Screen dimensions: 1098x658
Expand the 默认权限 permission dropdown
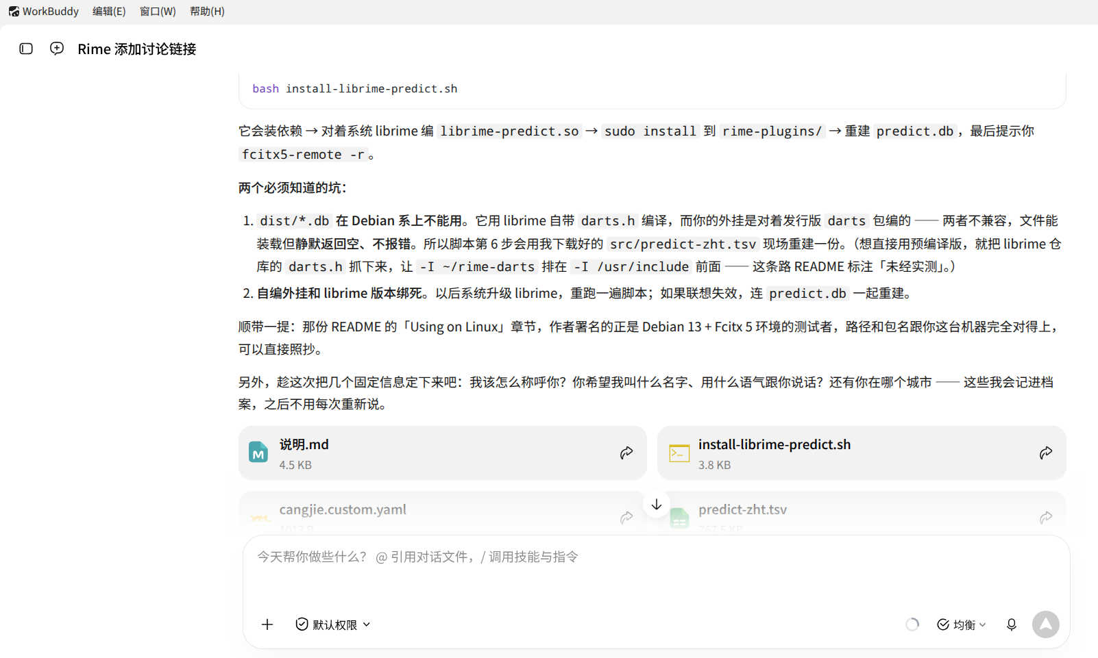pos(333,624)
